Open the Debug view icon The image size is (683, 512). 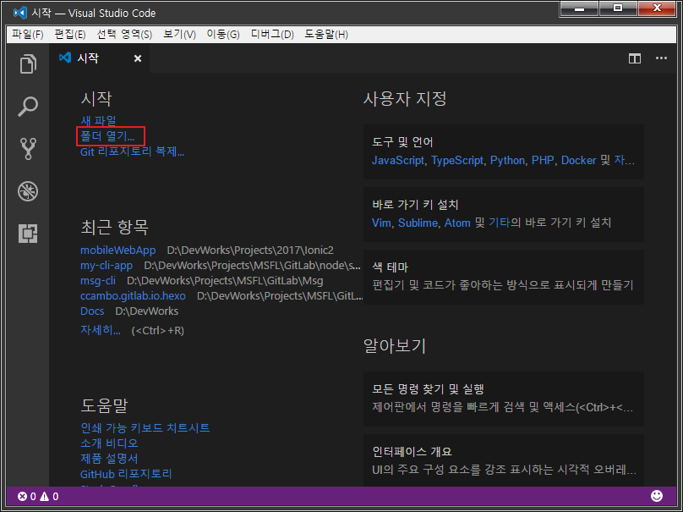tap(29, 190)
